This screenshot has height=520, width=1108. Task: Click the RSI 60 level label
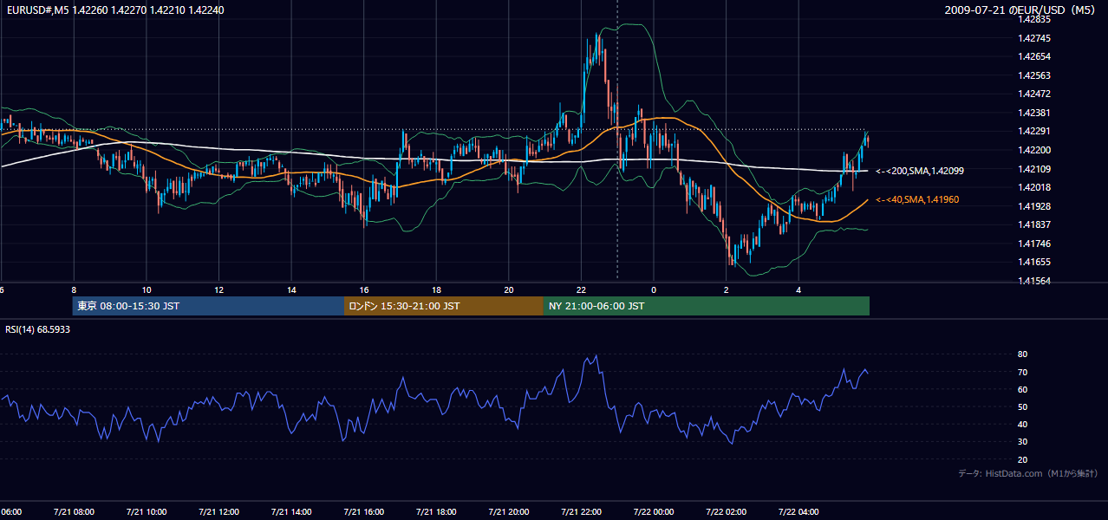[1022, 390]
